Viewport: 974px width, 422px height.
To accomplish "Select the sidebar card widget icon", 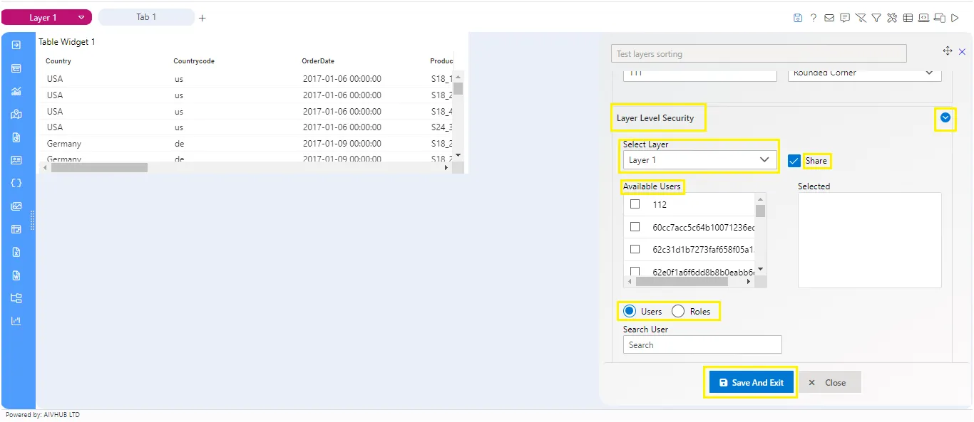I will [x=16, y=68].
